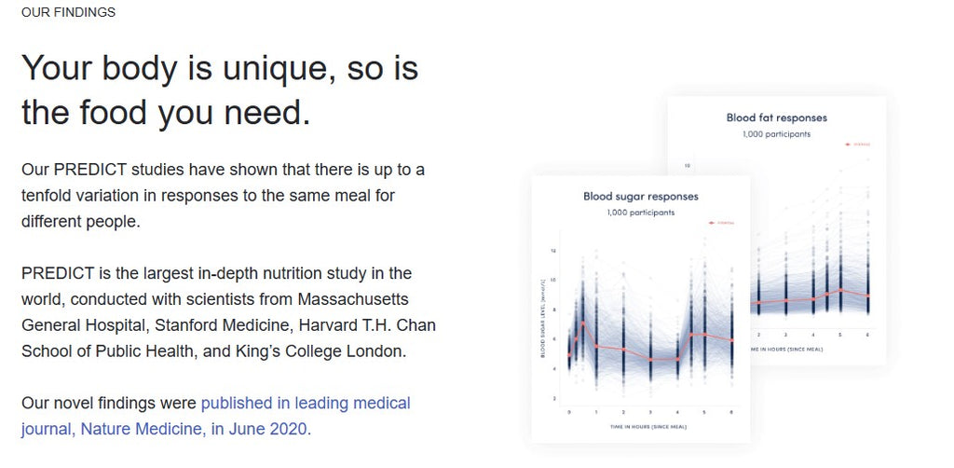Click the '1,000 participants' label under blood sugar title

click(x=641, y=213)
